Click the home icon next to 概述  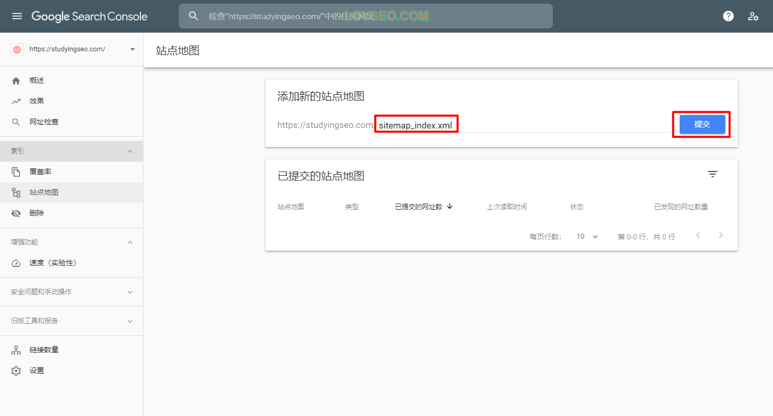(x=16, y=81)
